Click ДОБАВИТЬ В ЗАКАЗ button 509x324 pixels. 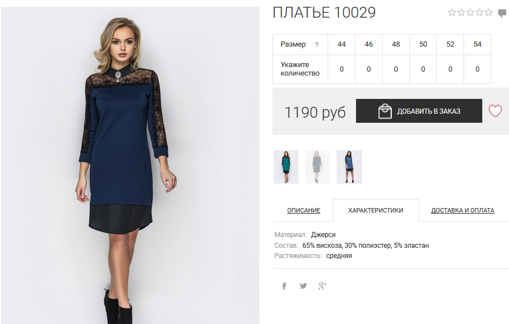pos(419,111)
